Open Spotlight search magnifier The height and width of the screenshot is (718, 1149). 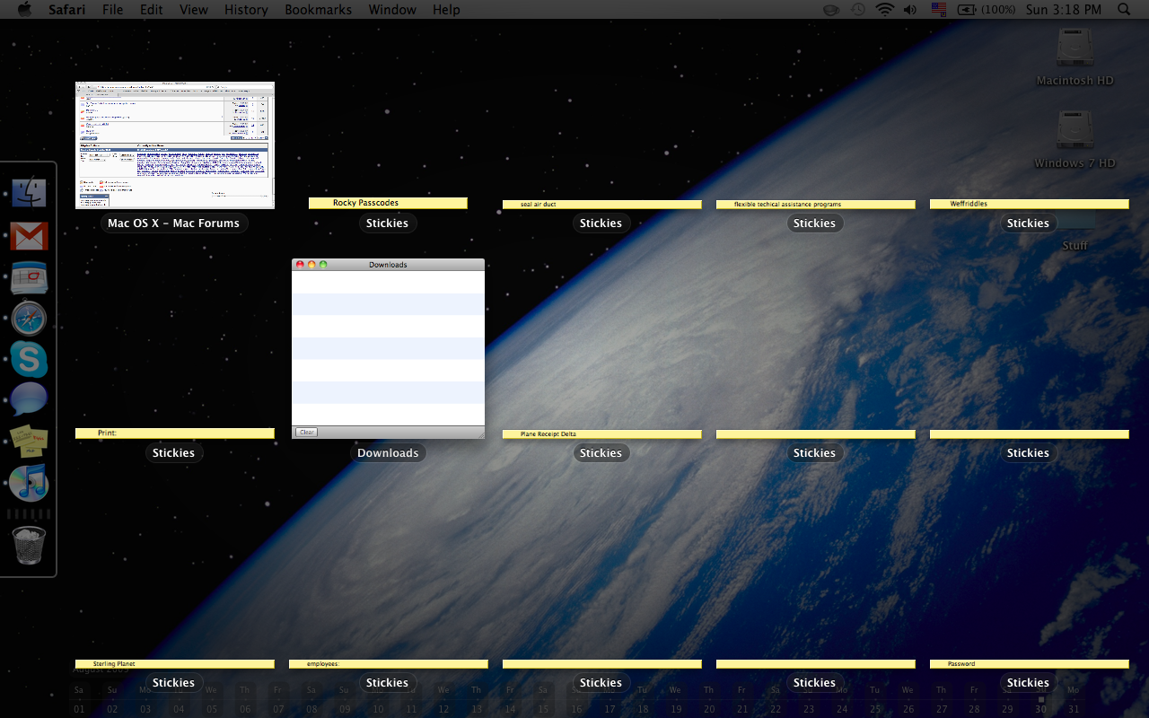pos(1124,10)
